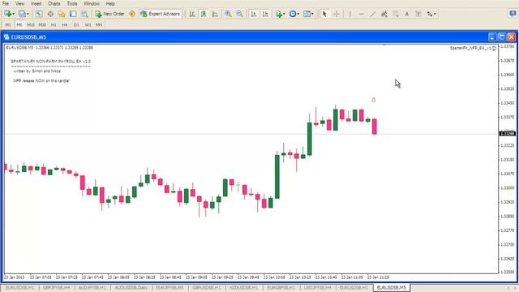Toggle the Expert Advisors button

161,14
